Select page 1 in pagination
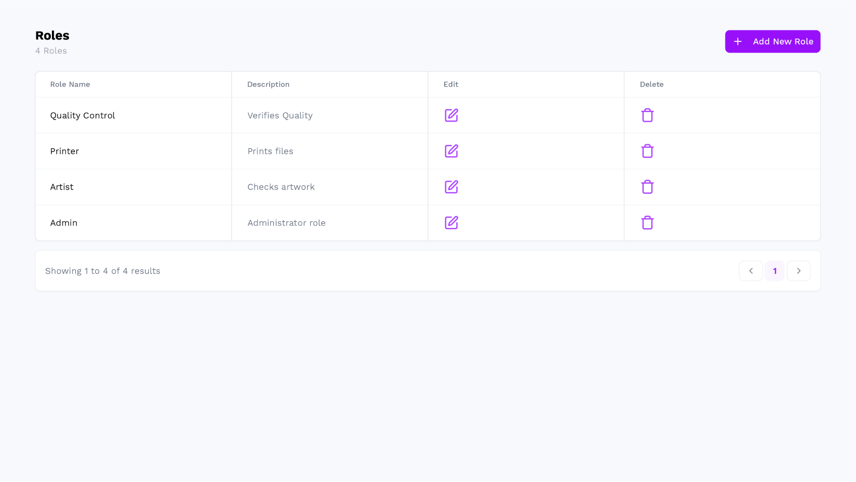Screen dimensions: 856x482 [775, 270]
